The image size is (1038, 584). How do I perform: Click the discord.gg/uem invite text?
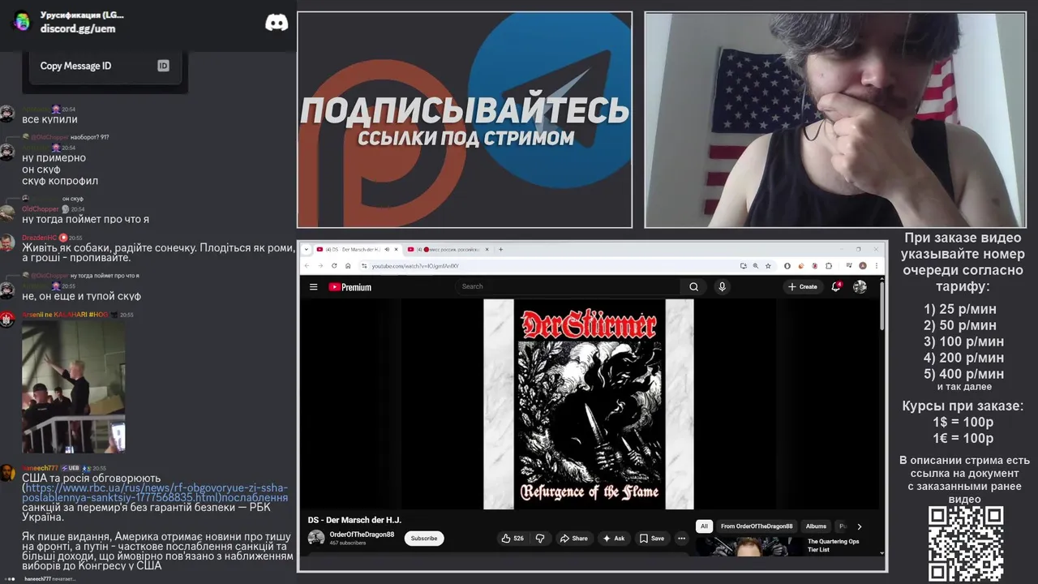click(x=78, y=28)
